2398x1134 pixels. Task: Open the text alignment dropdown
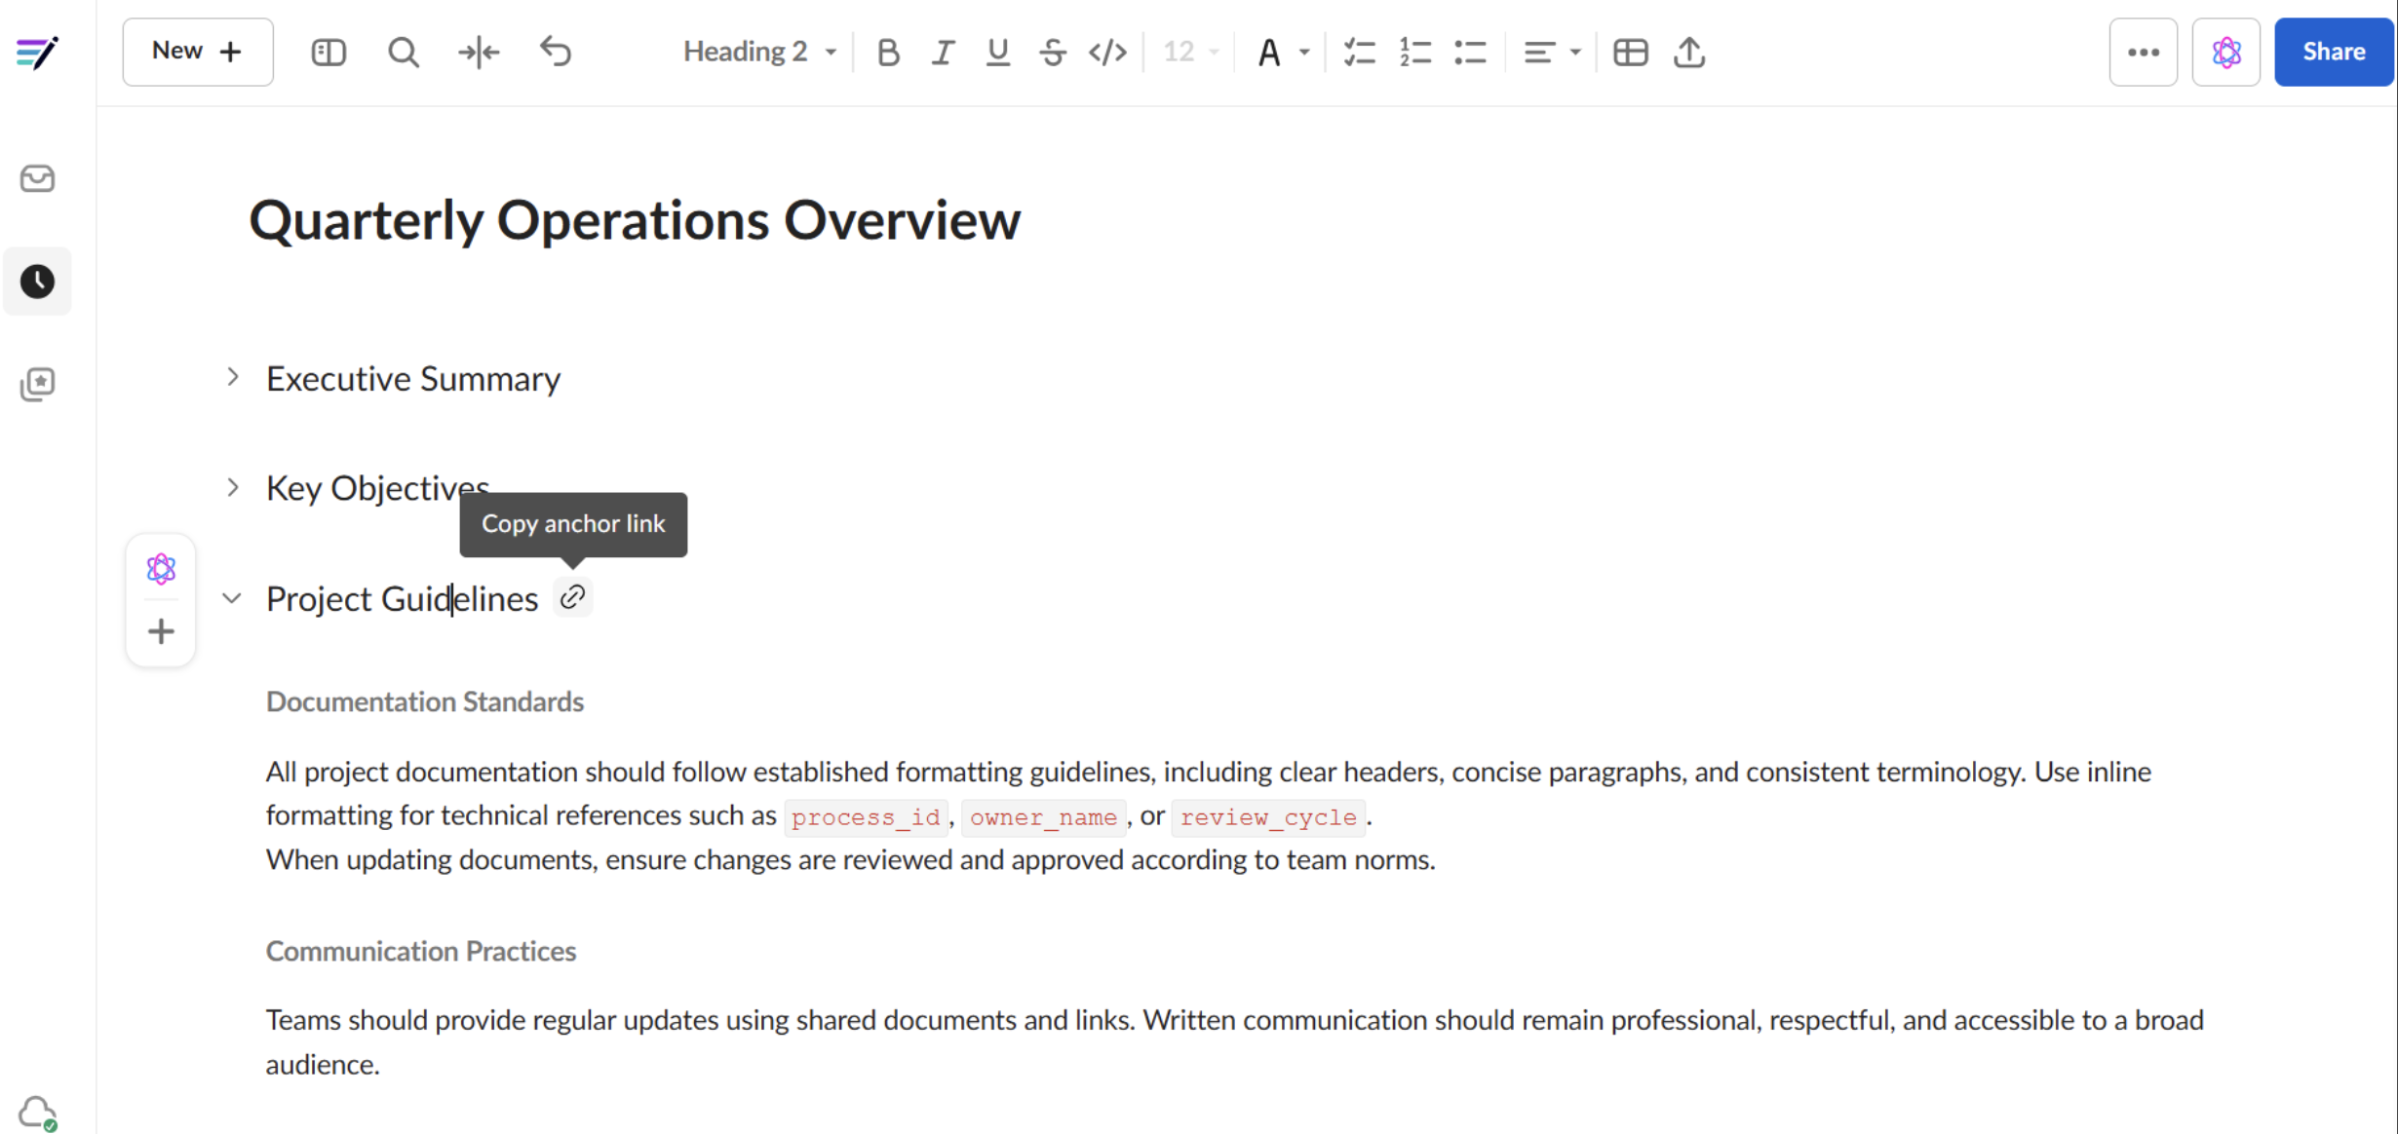[1551, 52]
